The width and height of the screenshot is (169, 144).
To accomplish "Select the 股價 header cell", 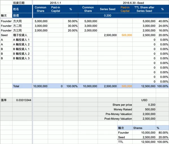I will click(x=22, y=15).
